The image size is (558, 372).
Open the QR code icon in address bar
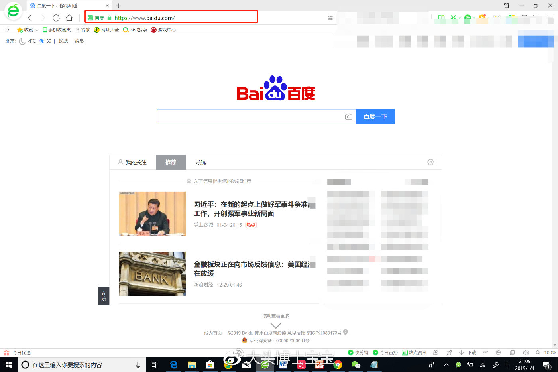[330, 18]
